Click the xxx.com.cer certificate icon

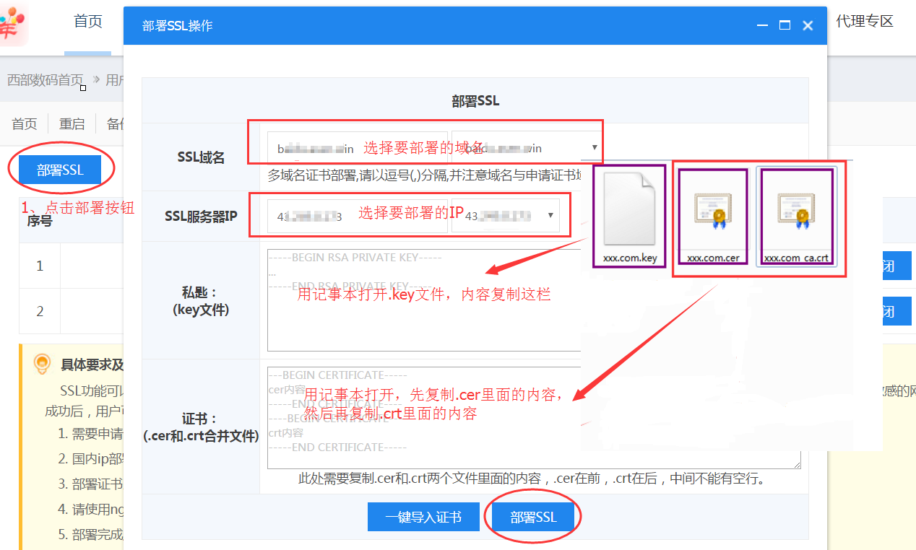[x=712, y=211]
